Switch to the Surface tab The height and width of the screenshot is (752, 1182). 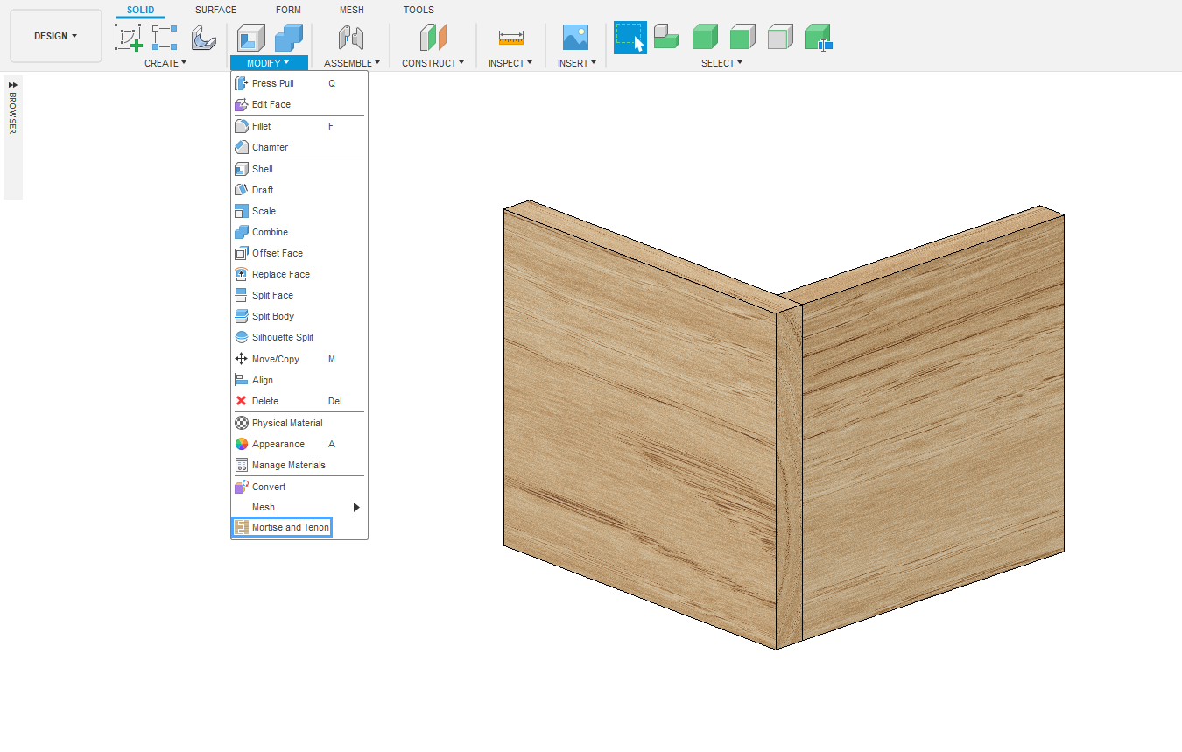pyautogui.click(x=215, y=10)
